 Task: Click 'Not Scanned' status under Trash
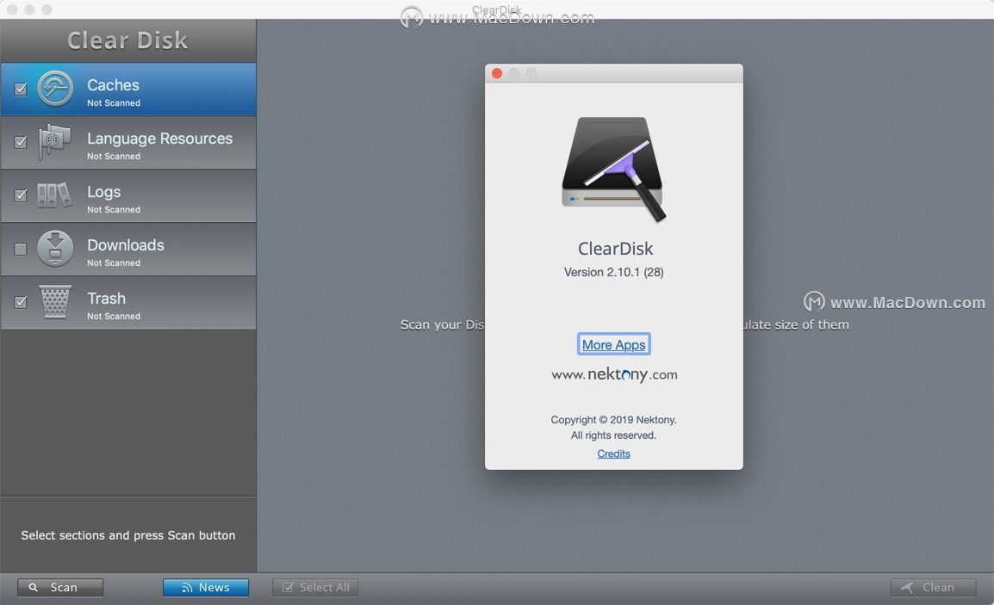tap(114, 316)
